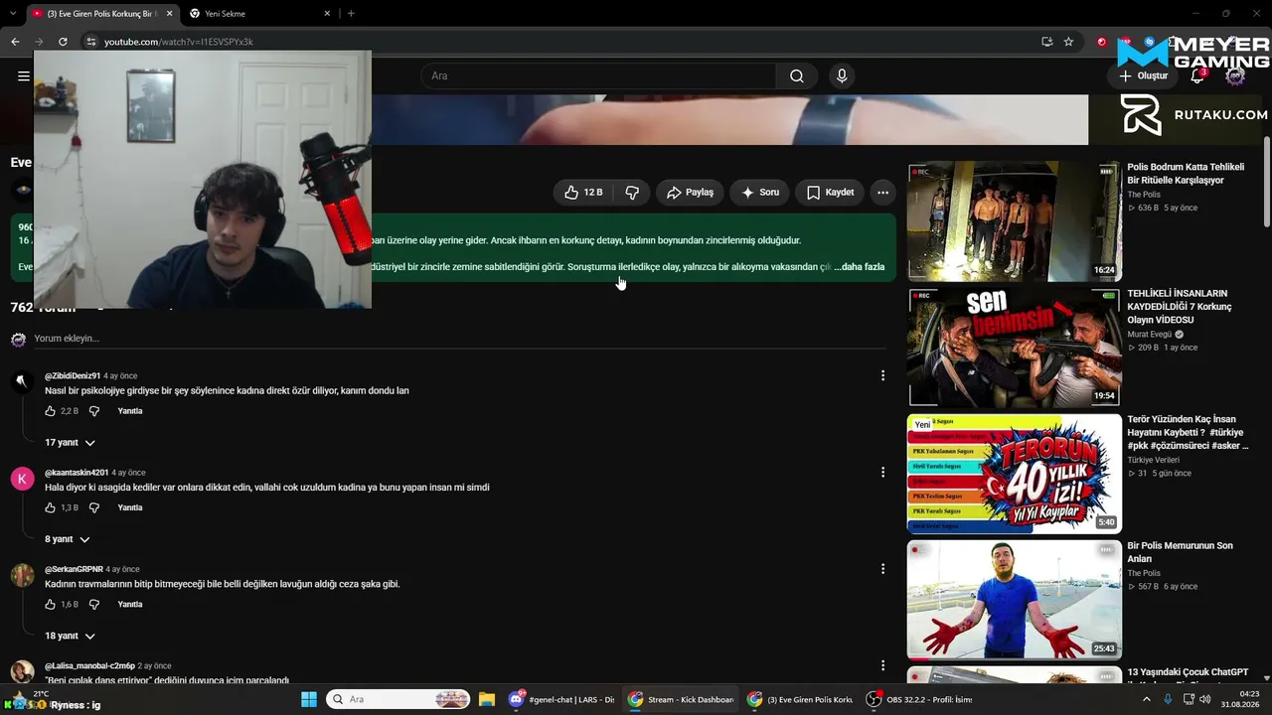Reply to @ZibidiDeniz91 with Yanıtla
Screen dimensions: 1272x715
(130, 411)
